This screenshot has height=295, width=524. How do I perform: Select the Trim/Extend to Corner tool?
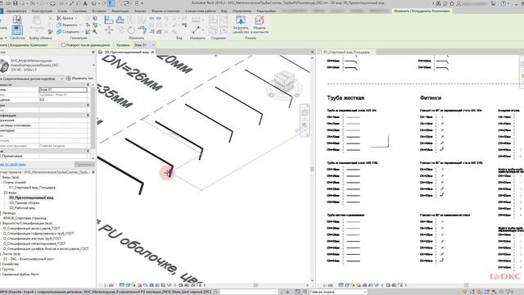tap(142, 30)
